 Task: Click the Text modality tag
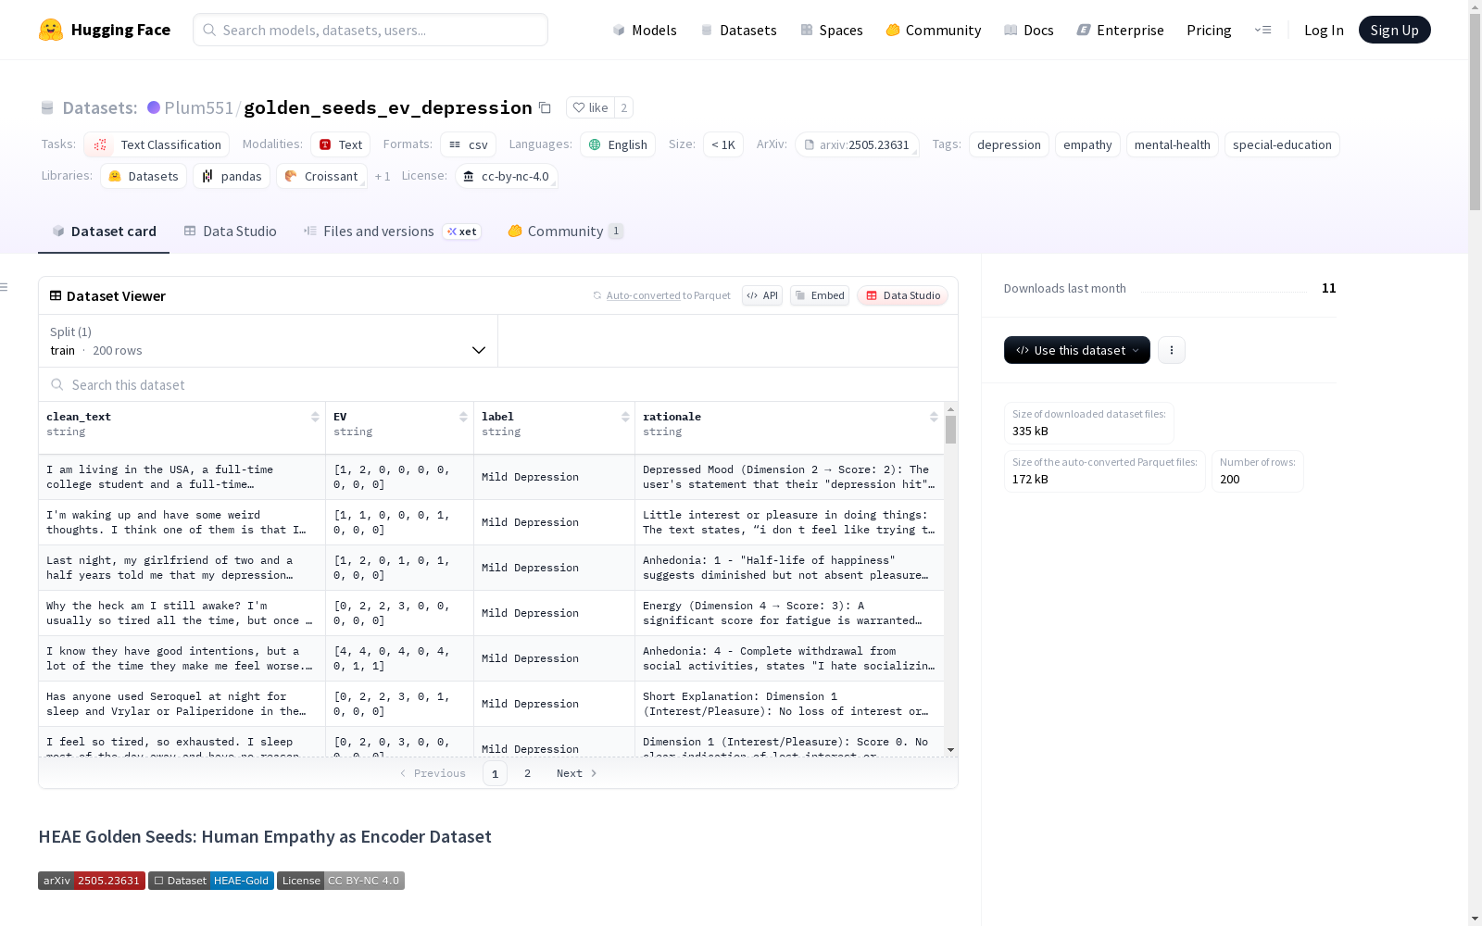click(341, 144)
